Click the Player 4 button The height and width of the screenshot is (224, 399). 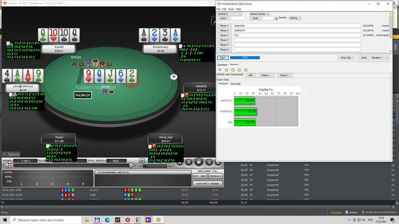(x=224, y=40)
